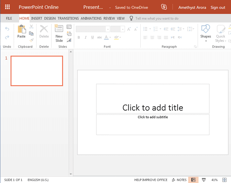Click ENGLISH (U.S.) language indicator
The height and width of the screenshot is (183, 231).
coord(38,180)
